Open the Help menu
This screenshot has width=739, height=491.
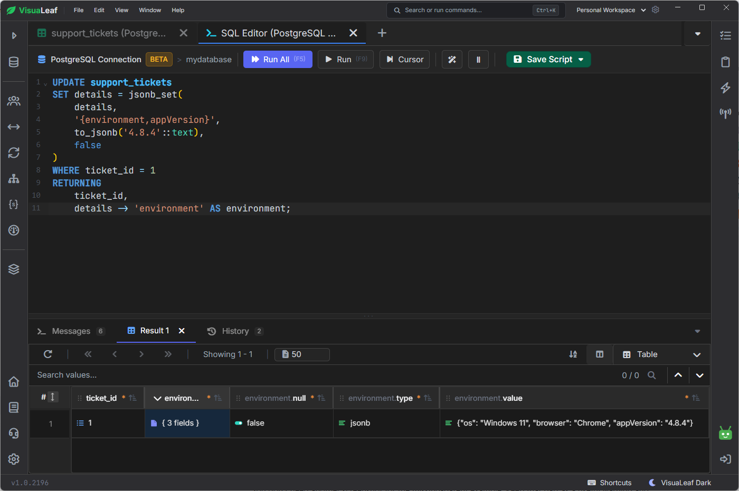click(178, 10)
